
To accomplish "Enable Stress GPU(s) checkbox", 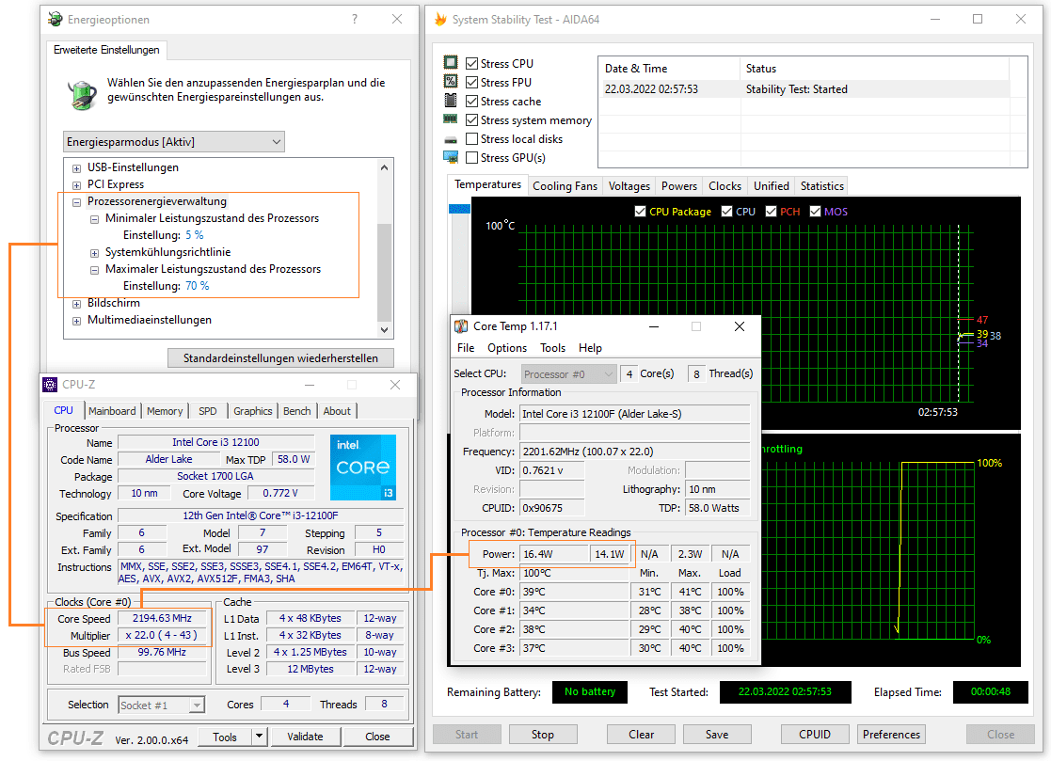I will click(x=472, y=157).
